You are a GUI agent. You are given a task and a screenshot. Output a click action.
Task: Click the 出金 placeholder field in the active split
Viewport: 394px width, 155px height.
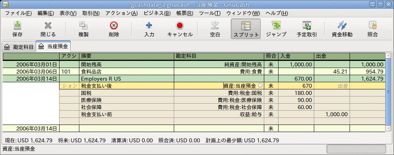pos(332,86)
